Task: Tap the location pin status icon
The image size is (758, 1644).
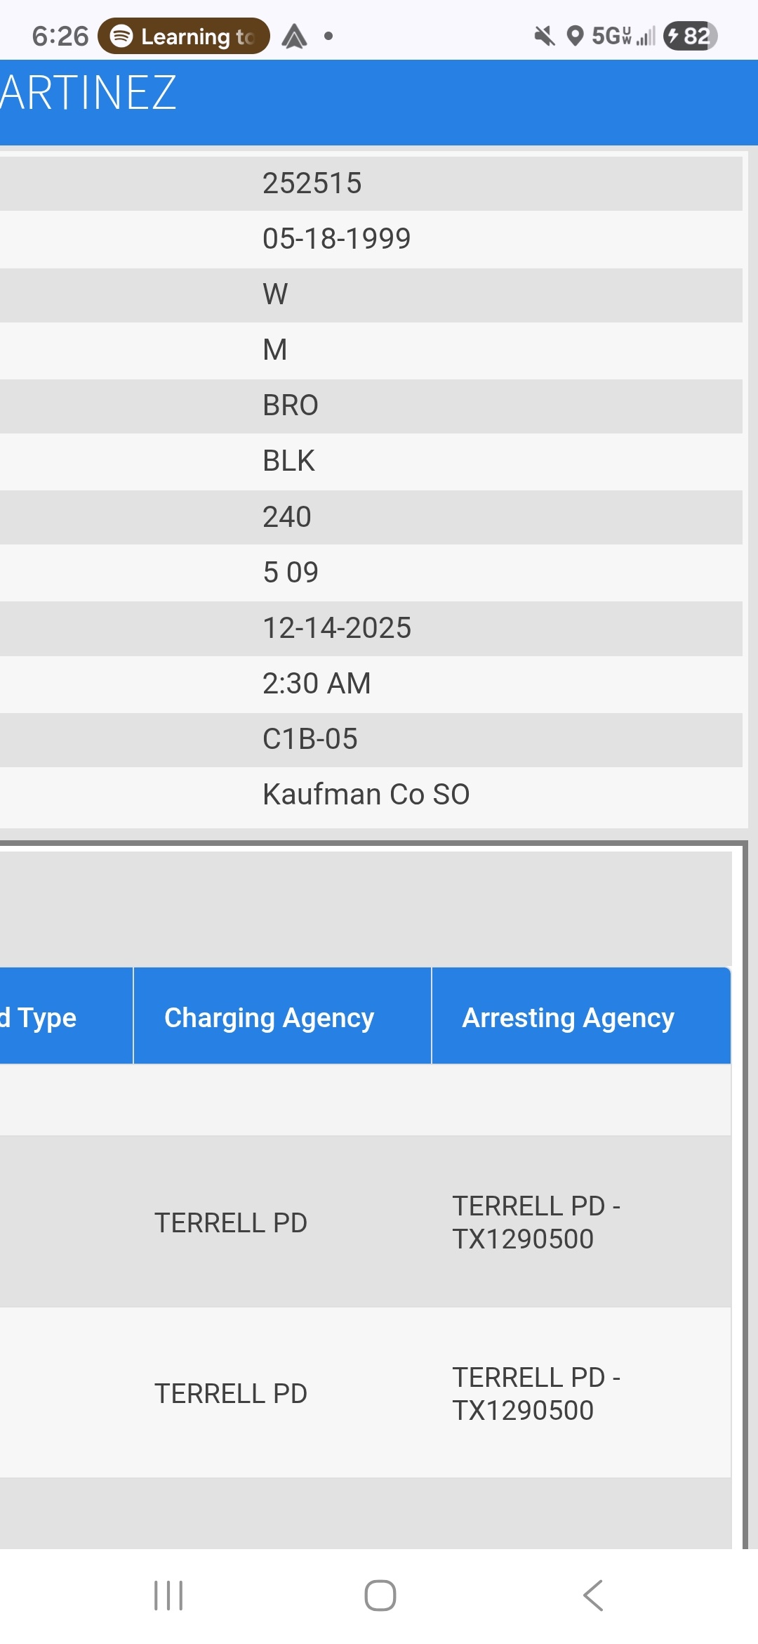Action: tap(575, 36)
